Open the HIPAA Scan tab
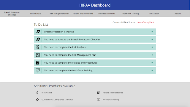Viewport: 190px width, 107px height. click(x=154, y=14)
